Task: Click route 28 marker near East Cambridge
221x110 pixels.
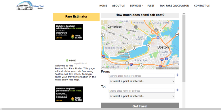Action: pyautogui.click(x=148, y=45)
